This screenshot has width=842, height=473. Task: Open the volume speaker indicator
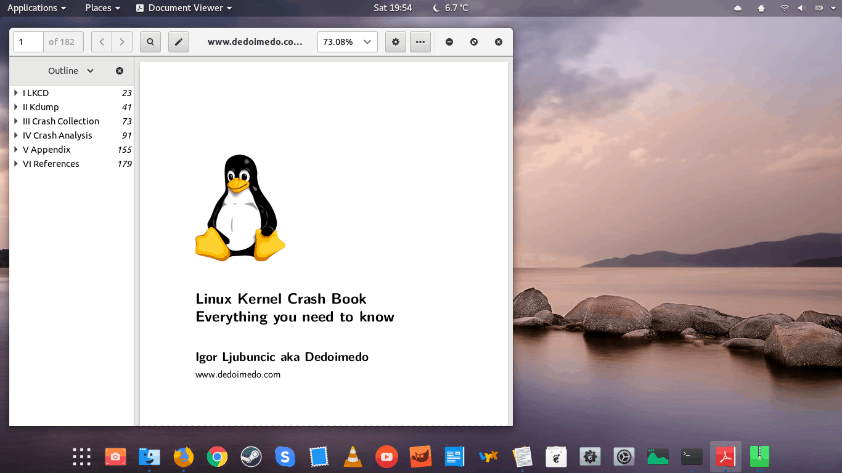tap(801, 8)
